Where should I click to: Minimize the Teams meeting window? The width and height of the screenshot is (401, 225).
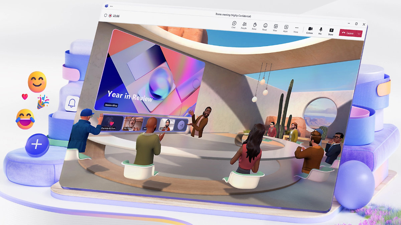tap(348, 23)
